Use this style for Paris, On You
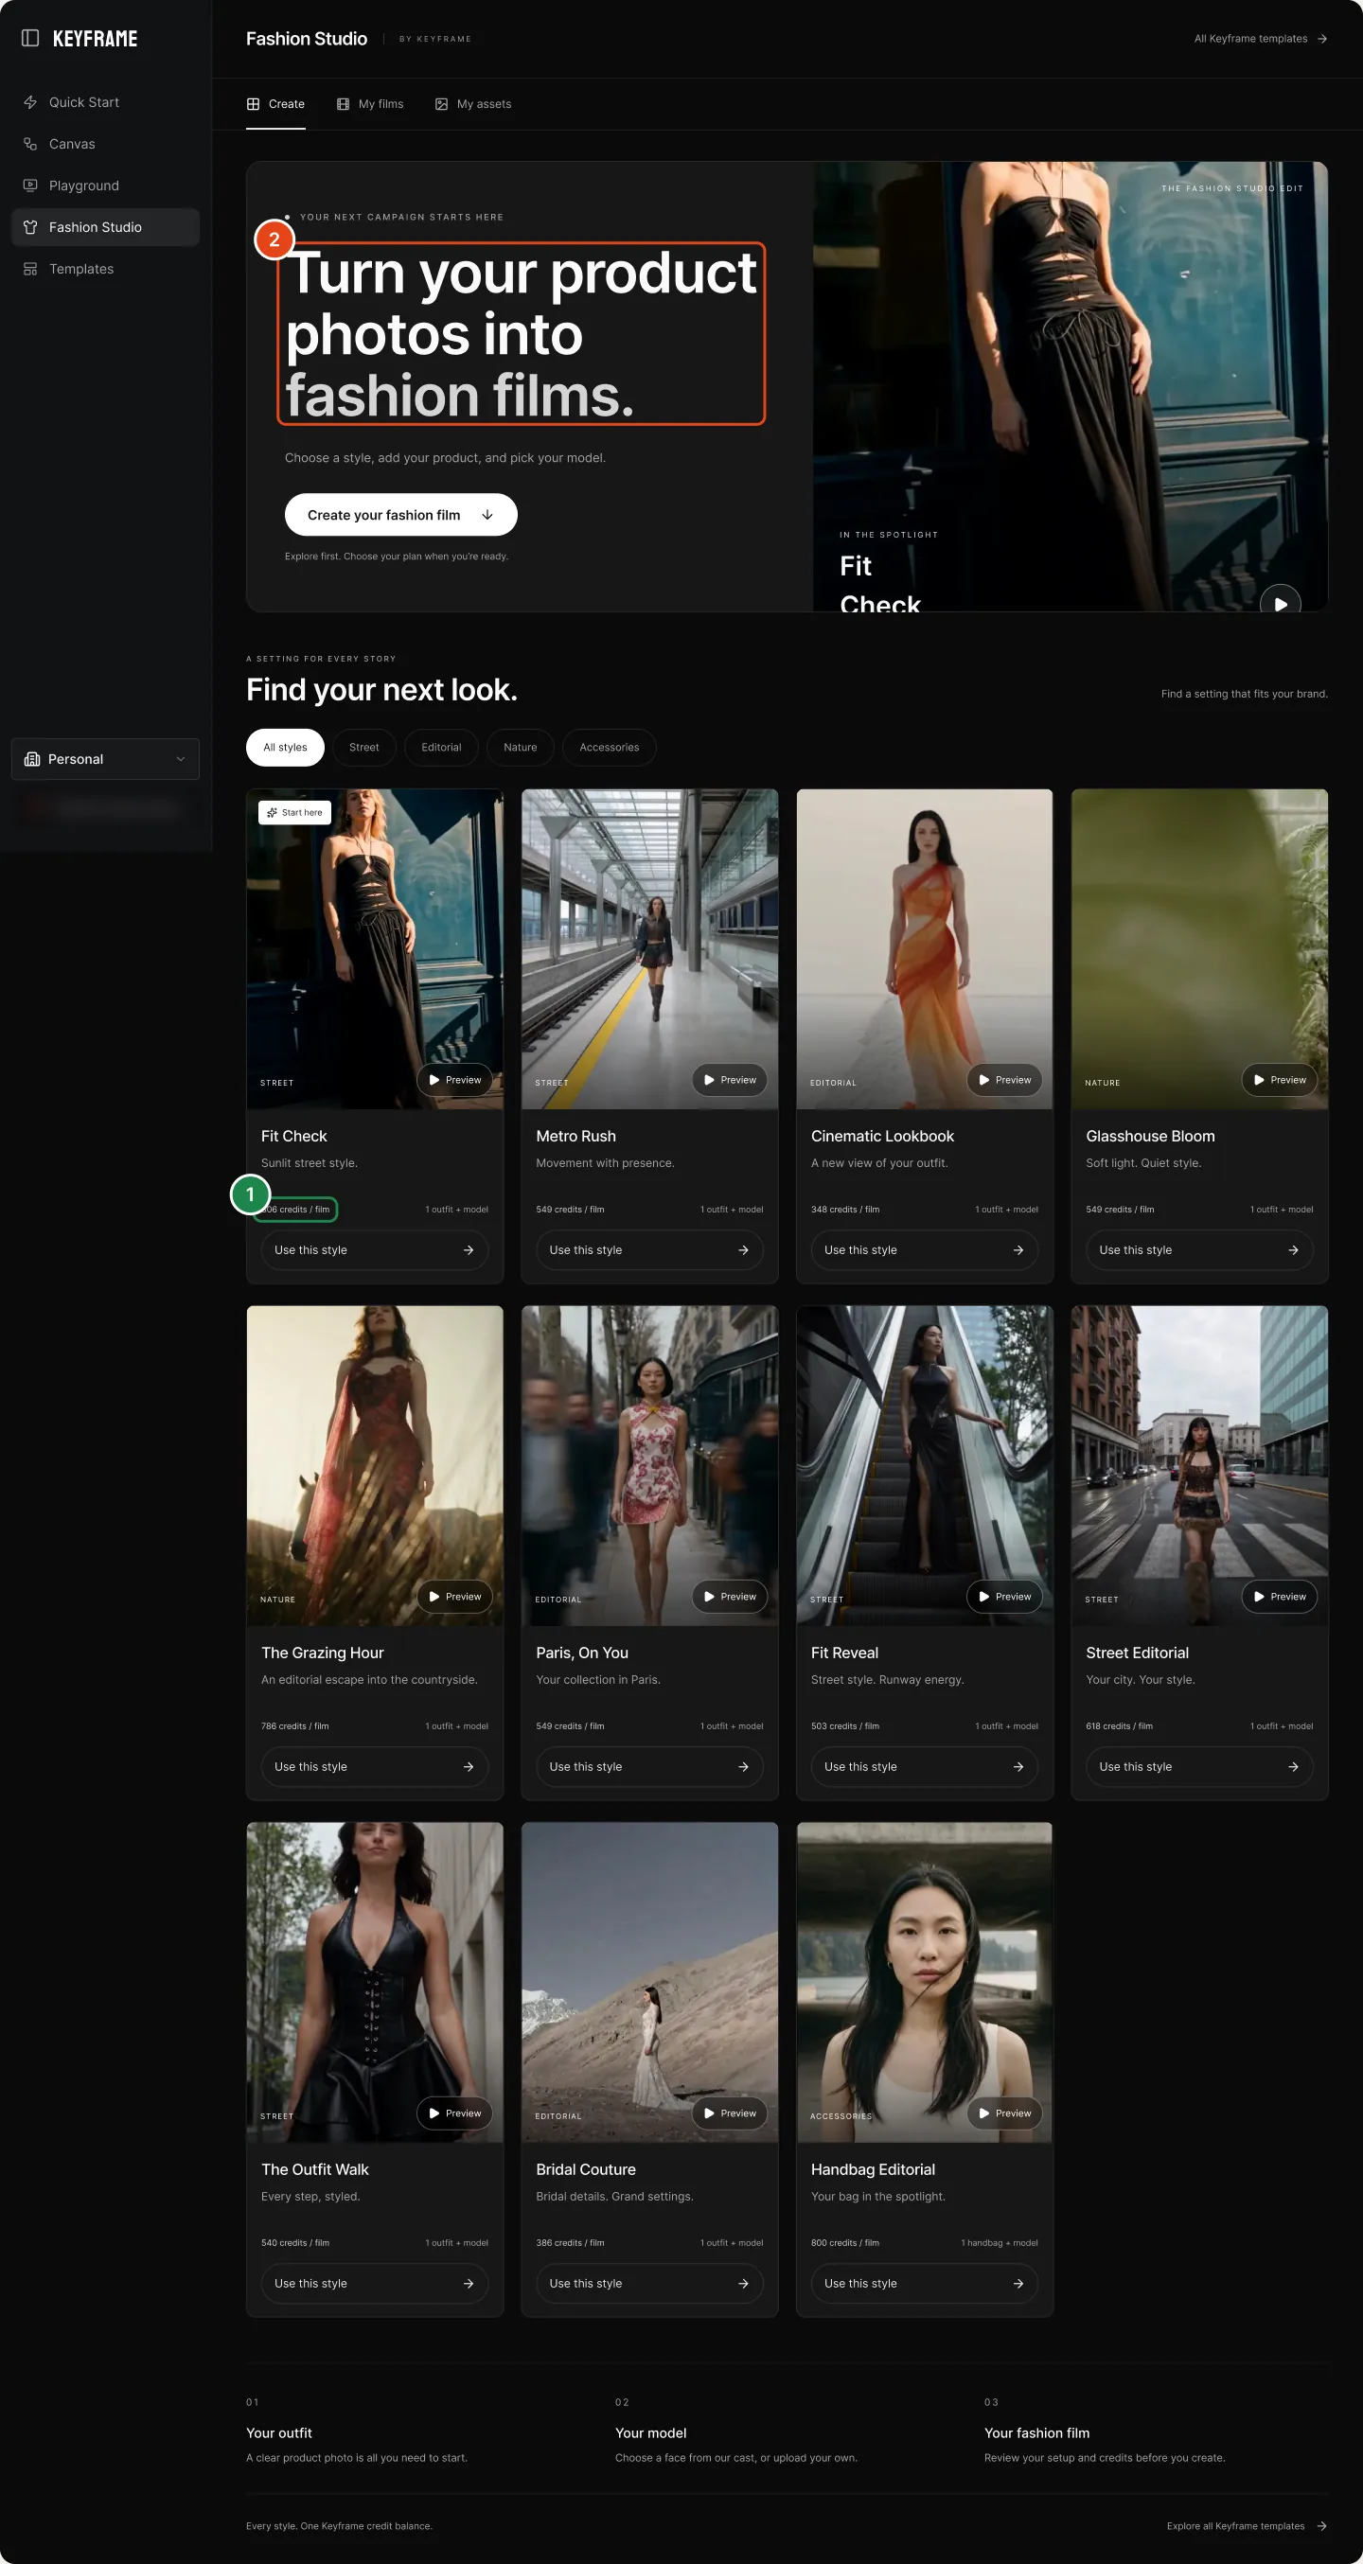 tap(649, 1767)
